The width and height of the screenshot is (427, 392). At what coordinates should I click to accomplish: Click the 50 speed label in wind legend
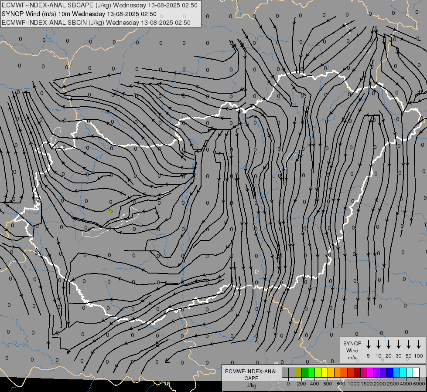click(x=409, y=356)
